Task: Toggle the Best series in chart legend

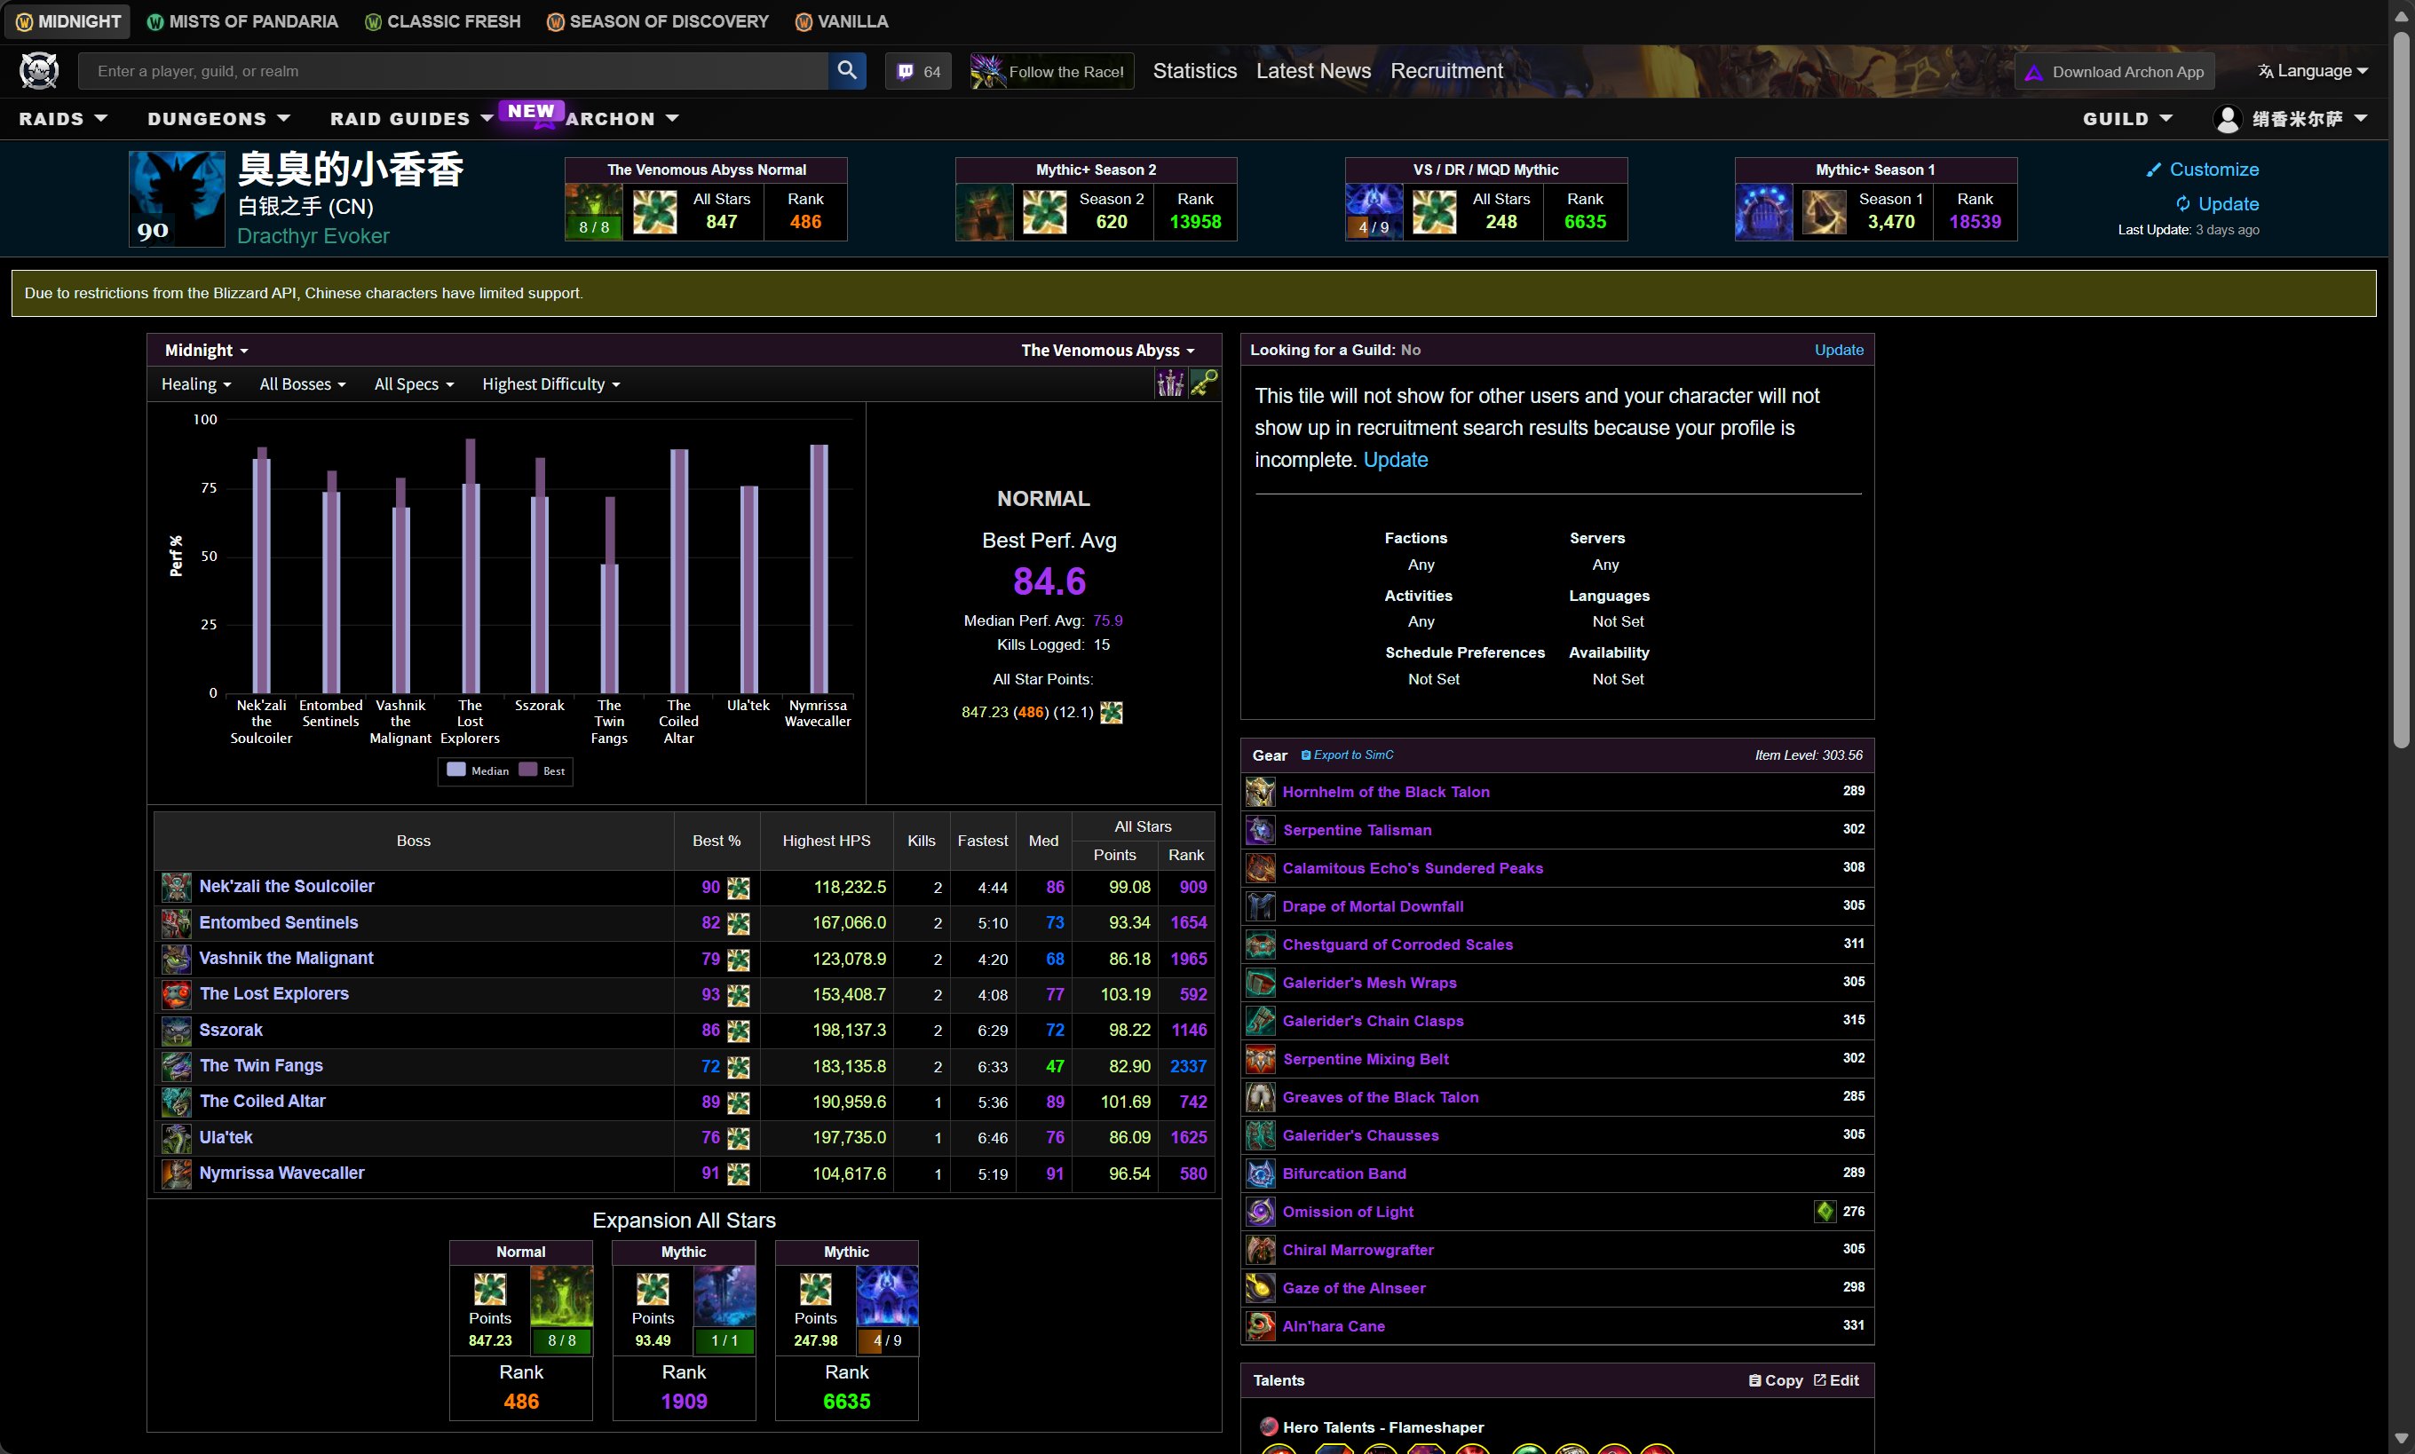Action: tap(542, 770)
